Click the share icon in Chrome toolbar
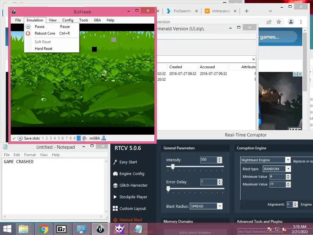 [x=269, y=22]
